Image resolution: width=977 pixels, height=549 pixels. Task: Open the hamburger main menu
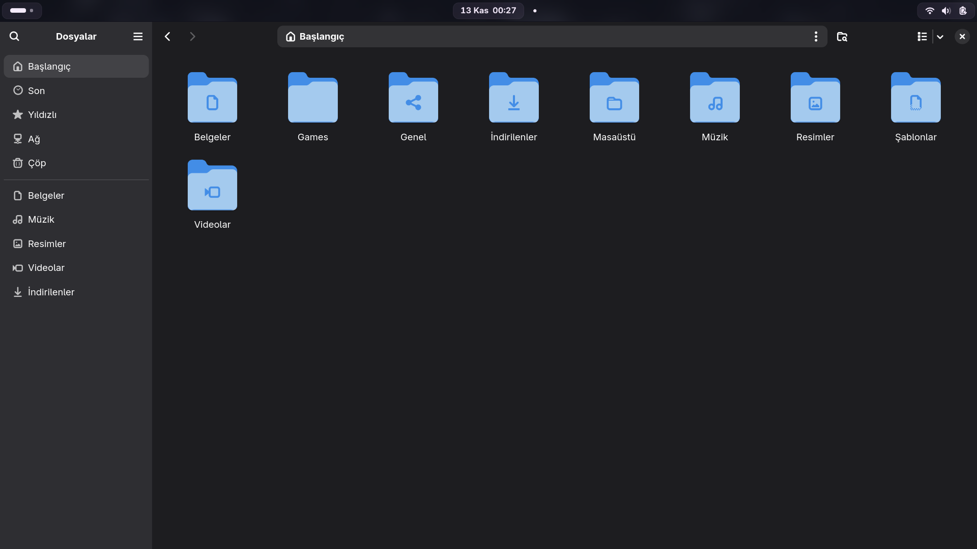[x=138, y=36]
